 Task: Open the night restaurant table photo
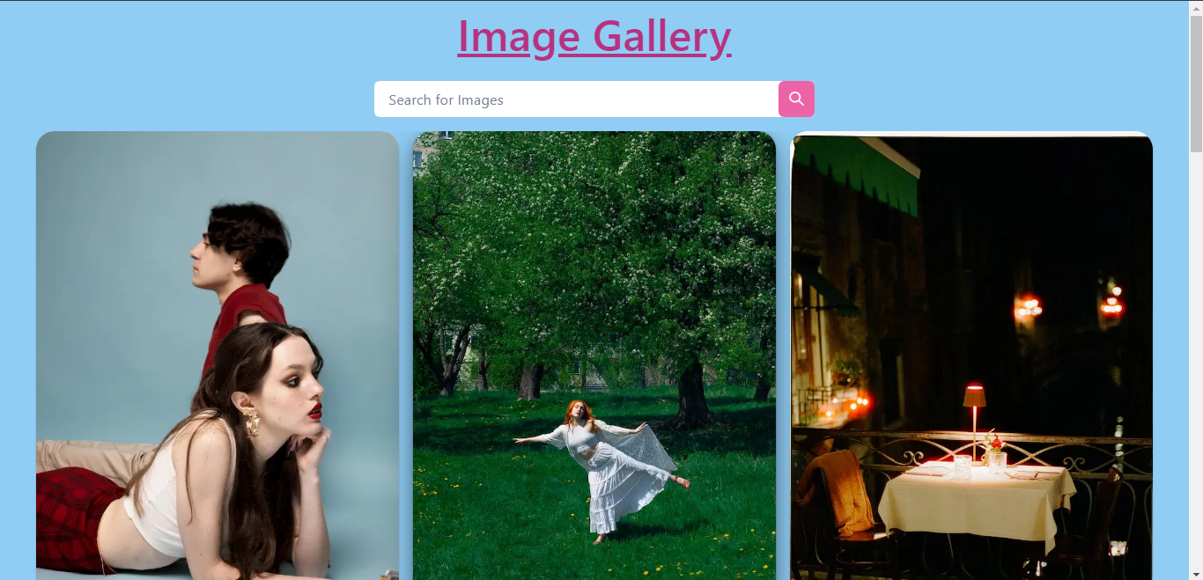[x=971, y=357]
